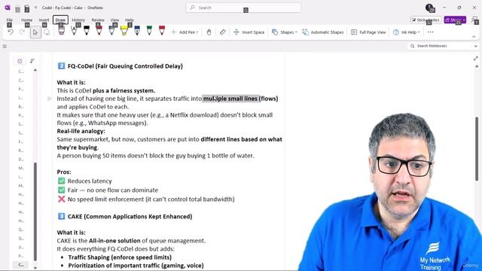This screenshot has height=271, width=482.
Task: Click the second quick access clipboard icon
Action: point(27,8)
